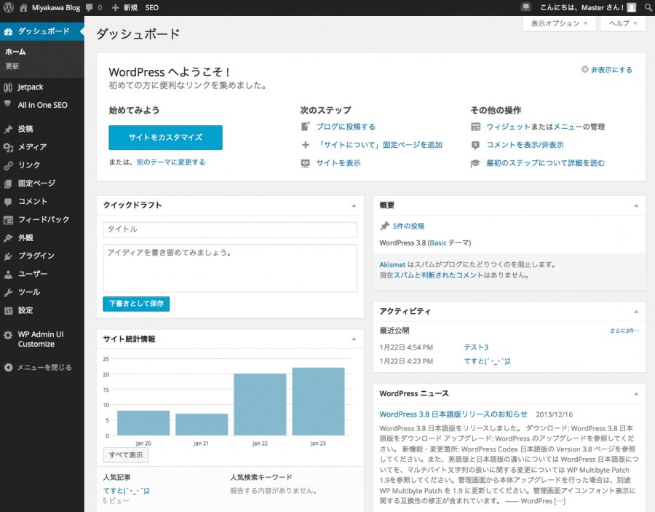Open スパムと判断されたコメント link
This screenshot has width=655, height=512.
(x=438, y=275)
